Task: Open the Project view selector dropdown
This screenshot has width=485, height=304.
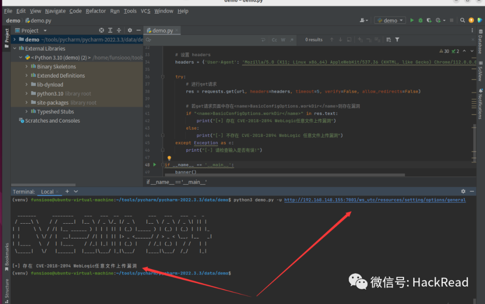Action: pyautogui.click(x=31, y=30)
